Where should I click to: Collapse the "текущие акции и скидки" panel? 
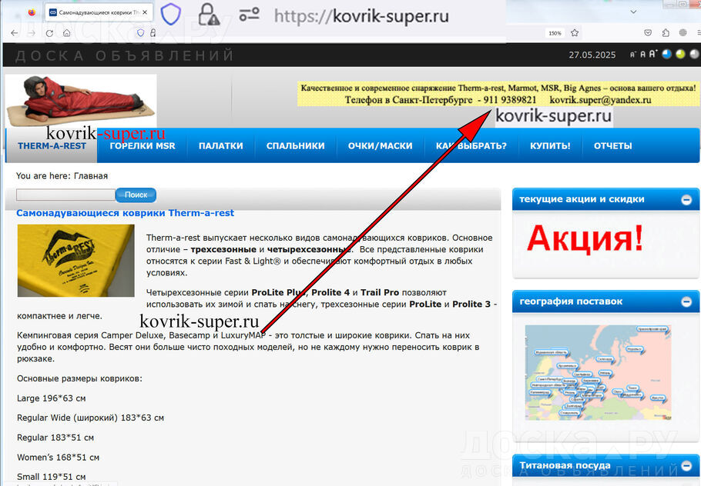click(x=686, y=200)
